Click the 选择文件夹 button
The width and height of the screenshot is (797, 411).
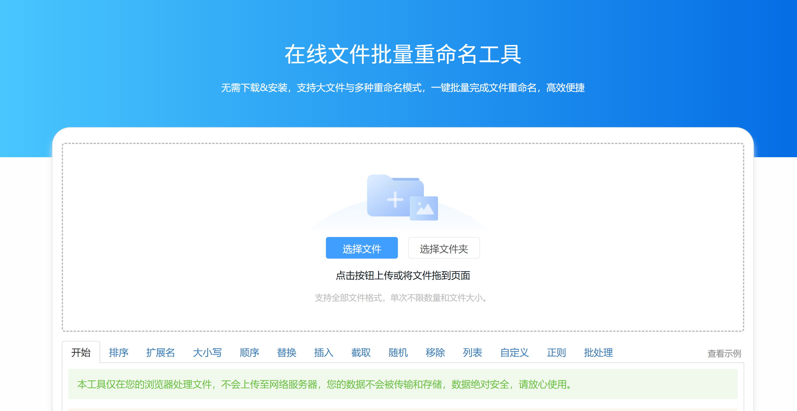444,248
